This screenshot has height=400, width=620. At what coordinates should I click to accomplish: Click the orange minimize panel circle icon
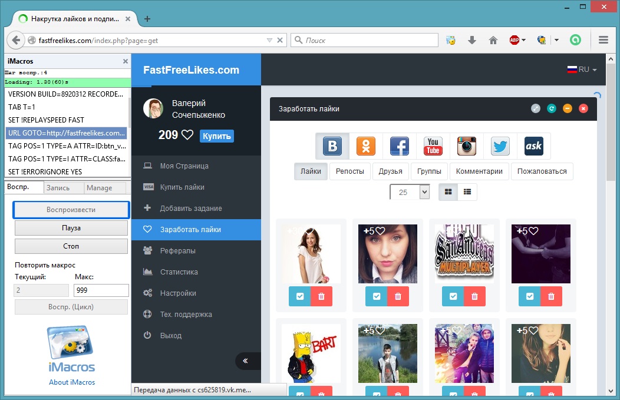coord(568,108)
